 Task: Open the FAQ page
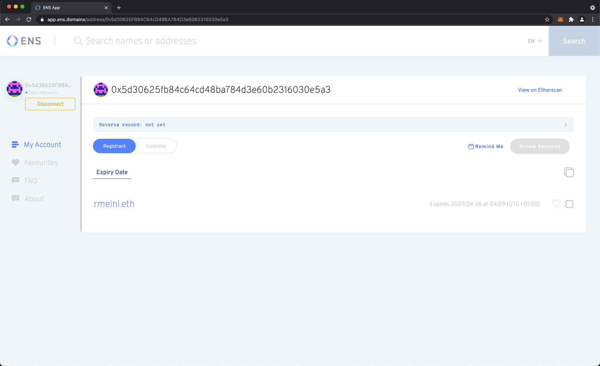point(31,181)
